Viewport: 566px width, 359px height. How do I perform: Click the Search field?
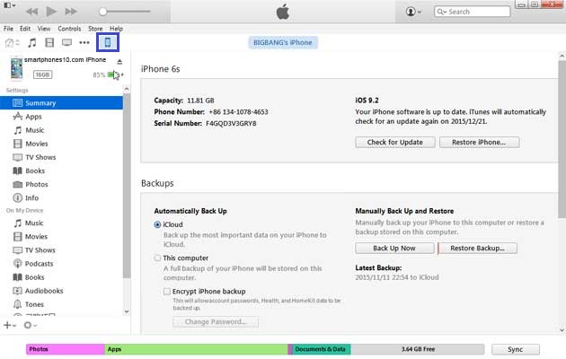click(473, 12)
